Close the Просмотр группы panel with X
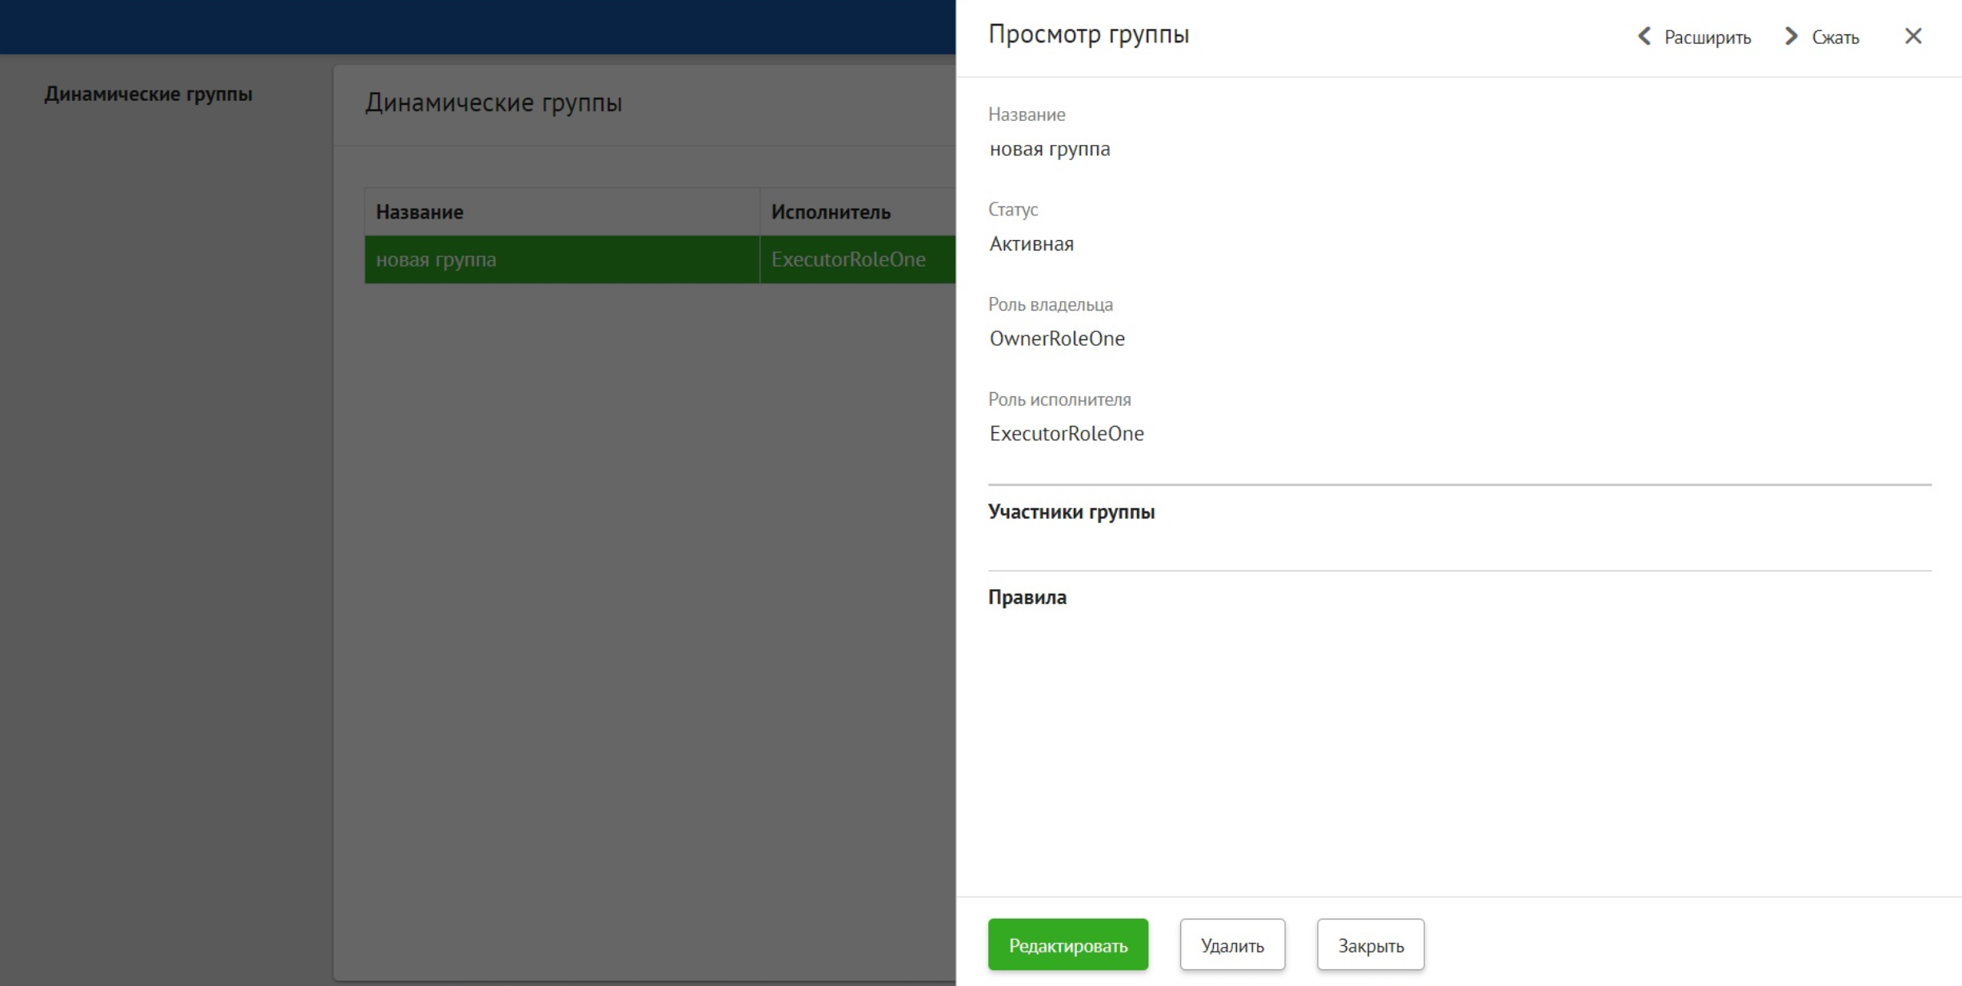 1913,36
